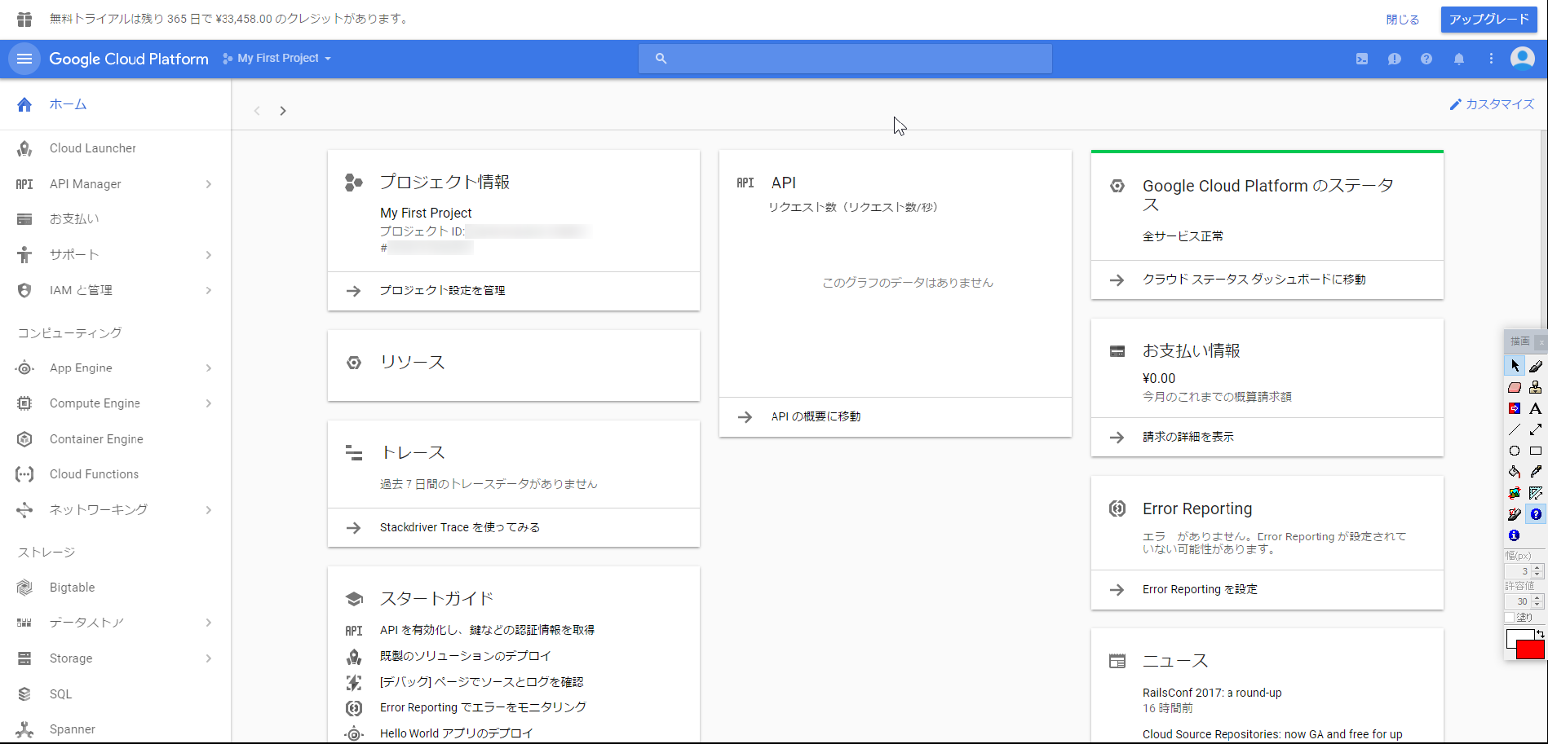1548x744 pixels.
Task: Open RailsConf 2017: a round-up news item
Action: pyautogui.click(x=1212, y=693)
